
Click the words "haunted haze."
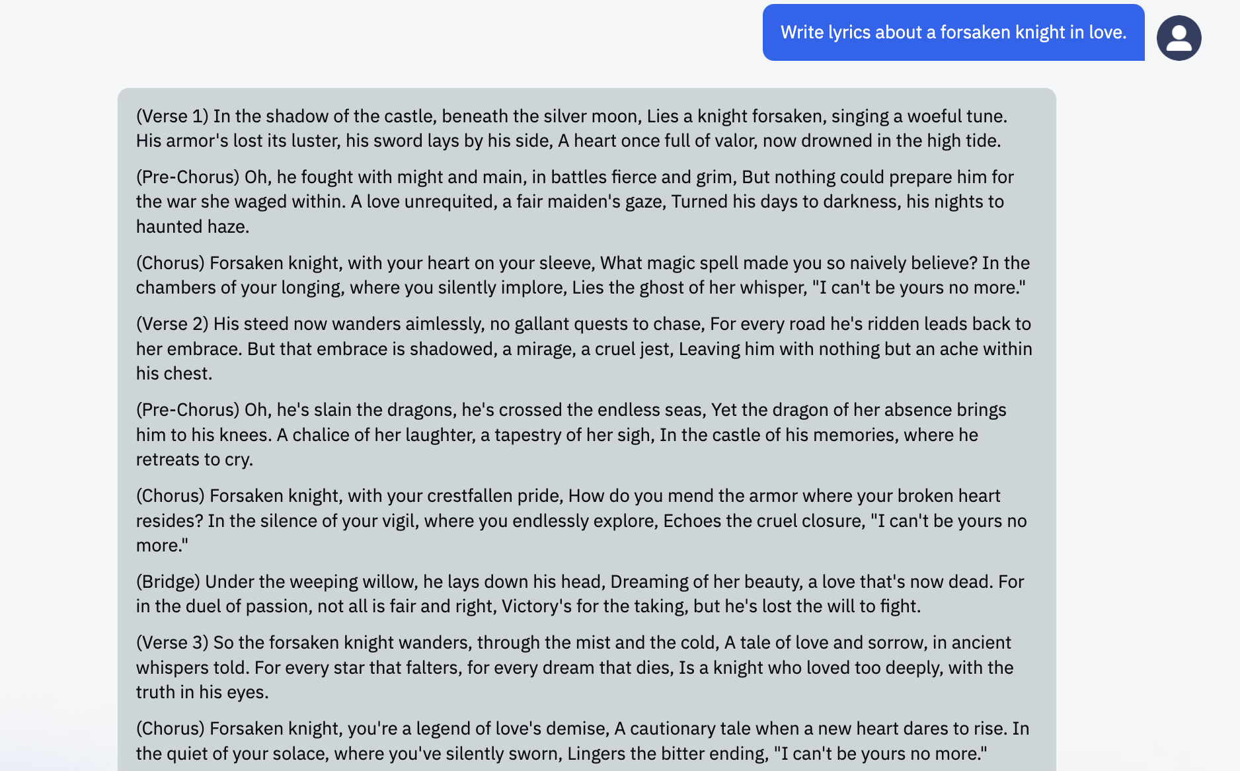tap(192, 227)
